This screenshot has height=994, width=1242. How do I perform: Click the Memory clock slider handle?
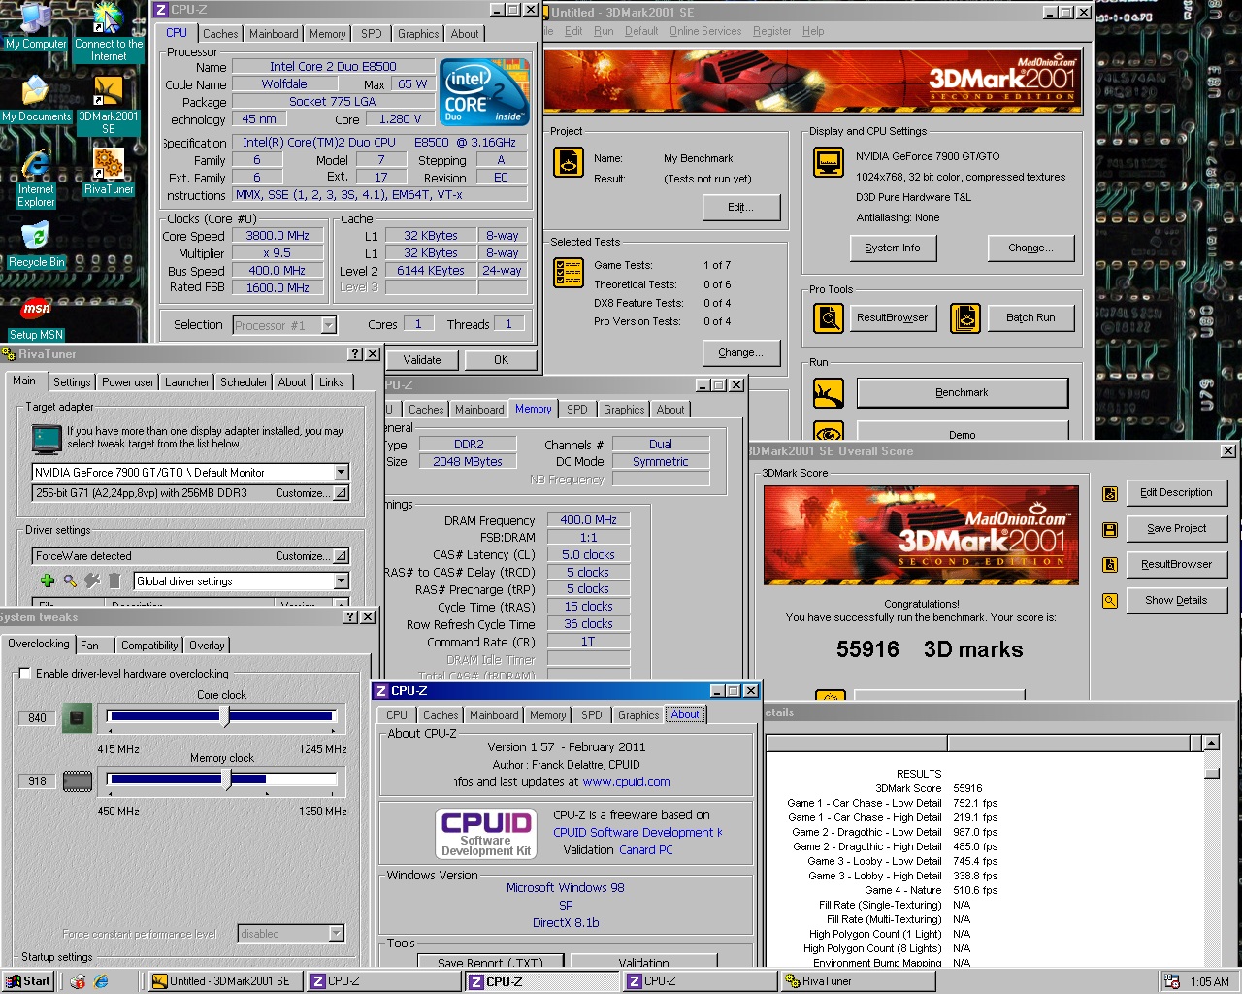coord(226,779)
